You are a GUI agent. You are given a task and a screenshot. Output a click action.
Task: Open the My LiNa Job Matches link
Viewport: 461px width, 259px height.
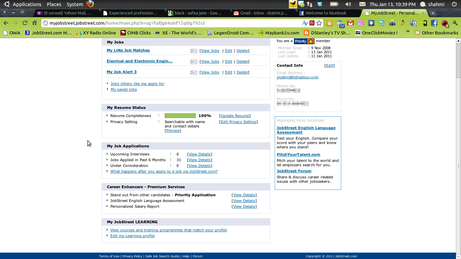(128, 50)
